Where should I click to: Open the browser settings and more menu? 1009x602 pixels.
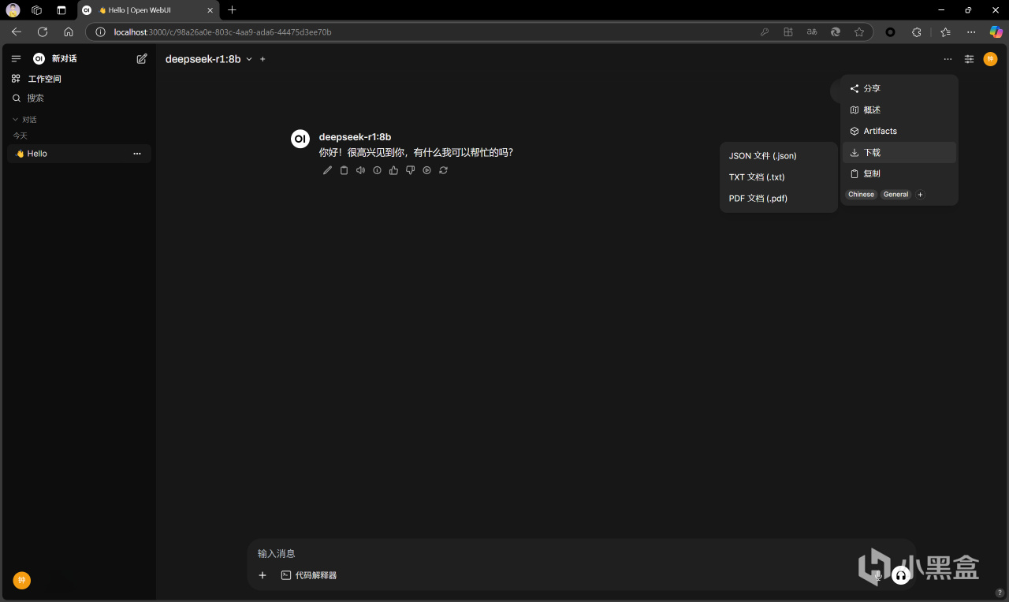coord(971,32)
